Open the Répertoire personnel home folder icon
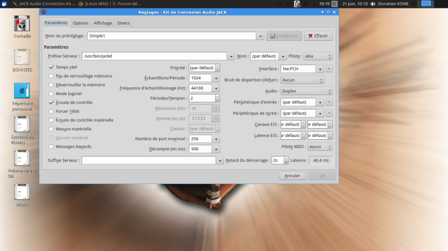 point(22,91)
